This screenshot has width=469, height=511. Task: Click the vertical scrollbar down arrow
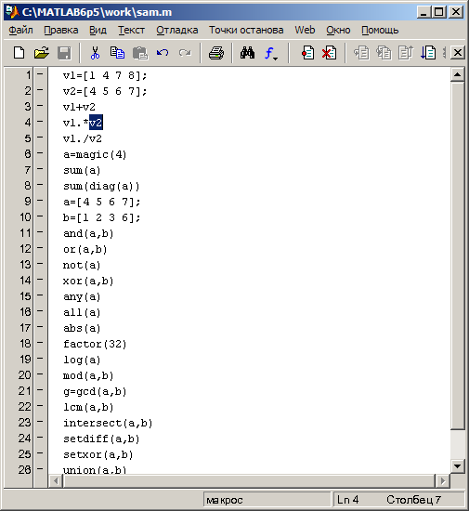coord(457,466)
